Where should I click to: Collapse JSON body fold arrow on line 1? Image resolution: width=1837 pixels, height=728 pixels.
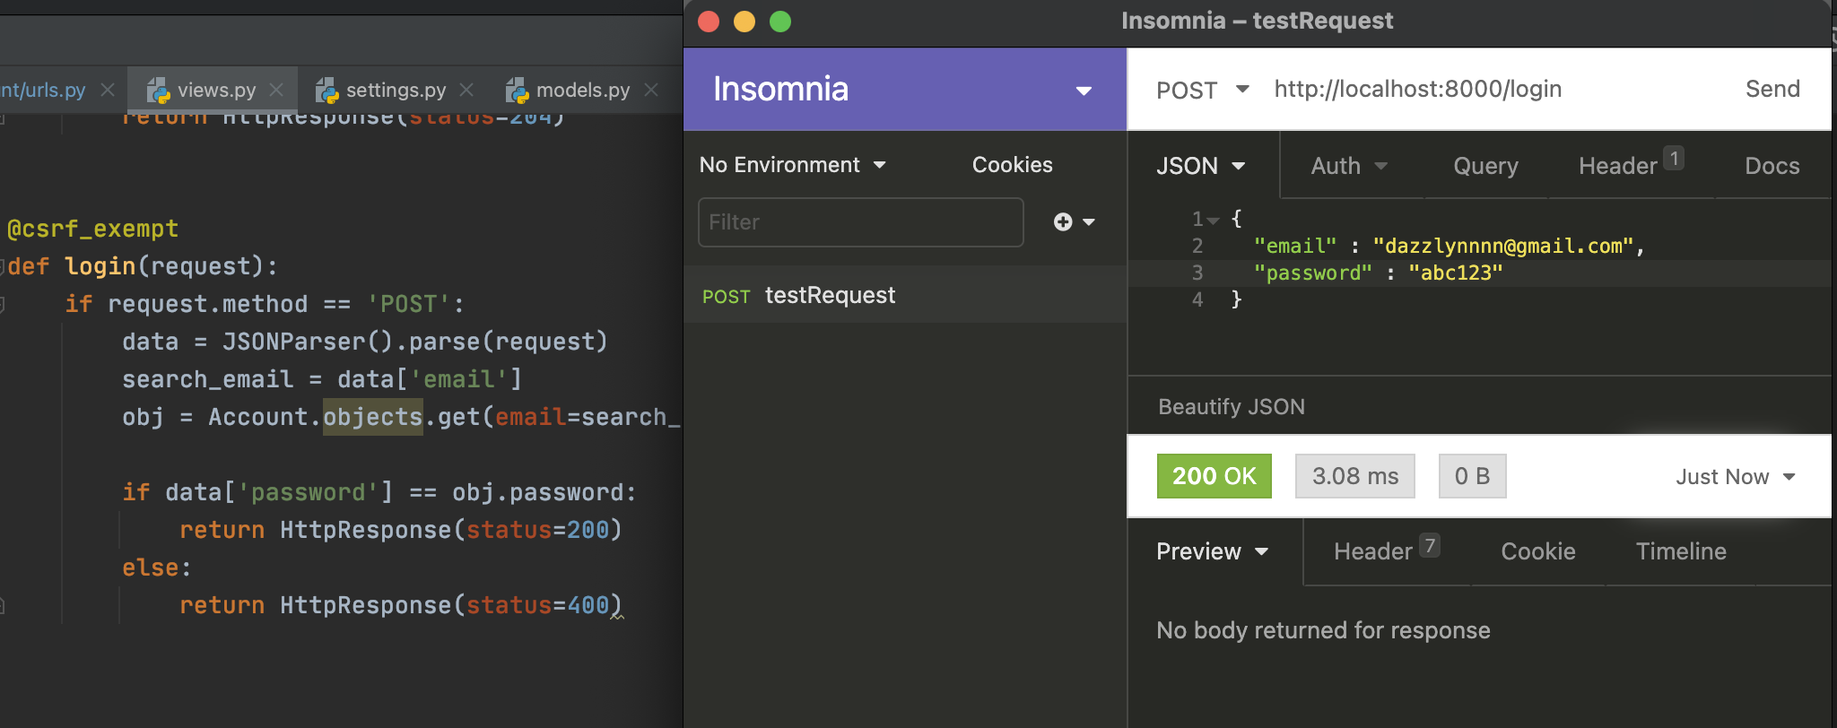(1214, 220)
